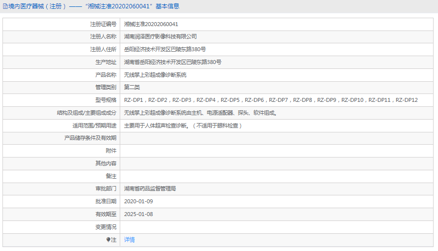
Task: Click the lightbulb icon beside 注
Action: pyautogui.click(x=108, y=240)
